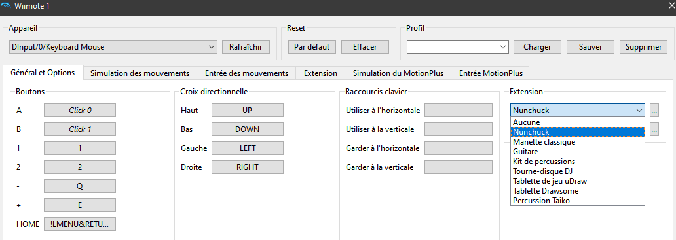
Task: Click the Effacer button
Action: point(365,47)
